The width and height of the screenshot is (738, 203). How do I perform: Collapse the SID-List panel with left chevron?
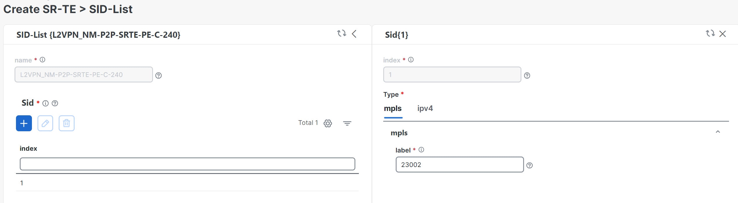pos(354,34)
